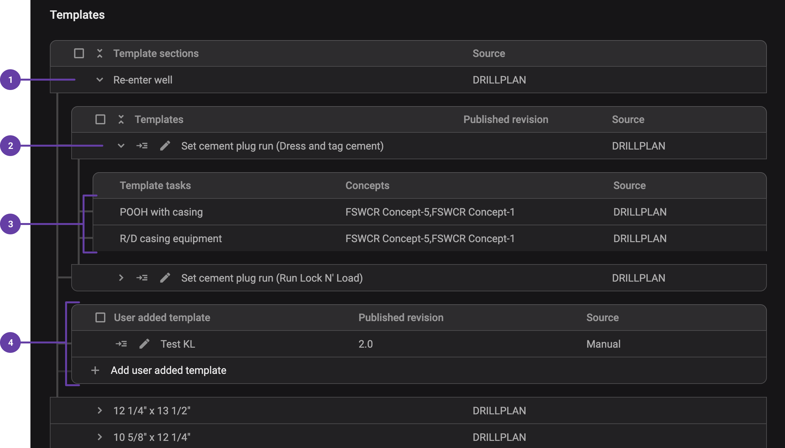Collapse the Re-enter well section
785x448 pixels.
pyautogui.click(x=99, y=80)
